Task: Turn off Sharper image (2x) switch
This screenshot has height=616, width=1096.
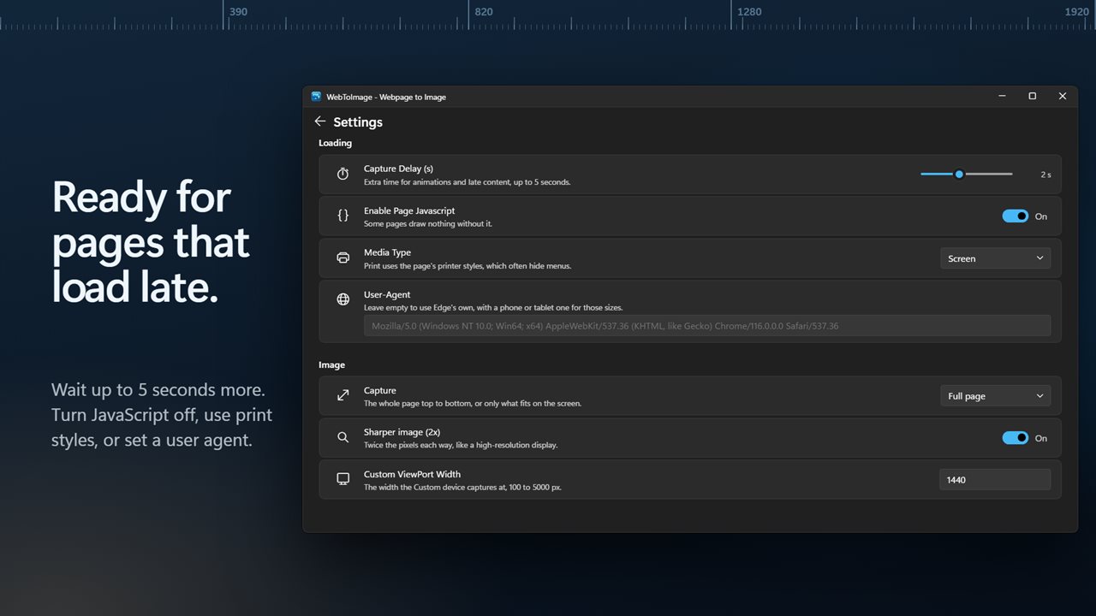Action: [1016, 438]
